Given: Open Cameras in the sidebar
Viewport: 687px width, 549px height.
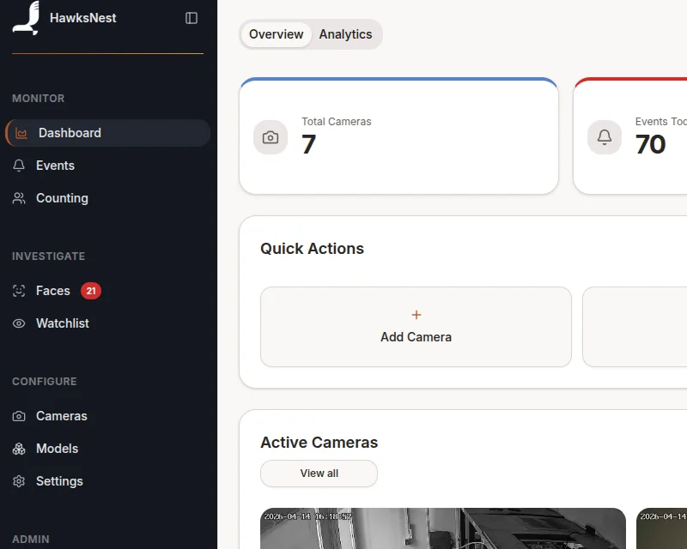Looking at the screenshot, I should [x=108, y=416].
